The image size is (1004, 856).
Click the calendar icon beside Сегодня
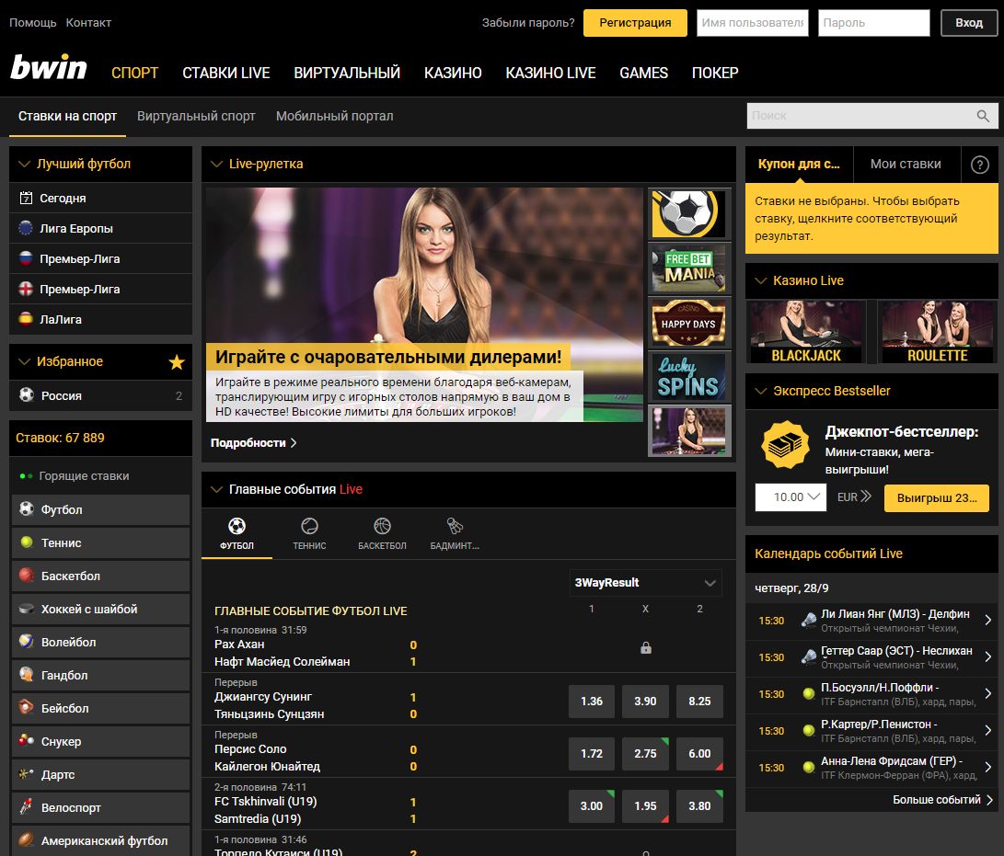click(26, 199)
